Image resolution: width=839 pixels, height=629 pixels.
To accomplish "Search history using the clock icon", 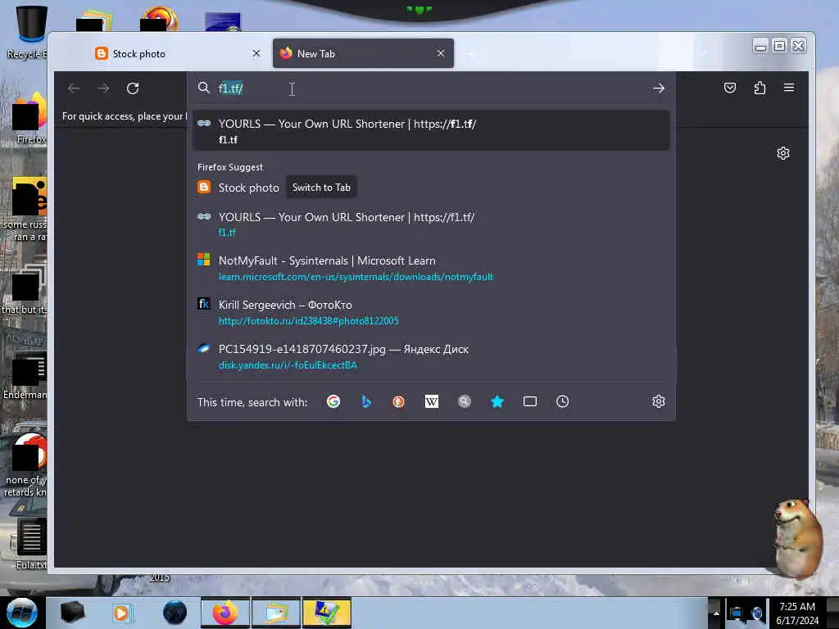I will click(x=562, y=401).
